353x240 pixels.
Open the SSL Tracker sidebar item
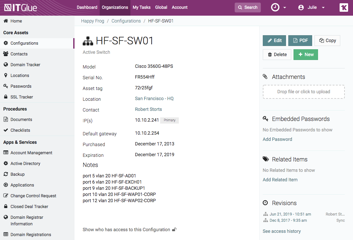22,97
